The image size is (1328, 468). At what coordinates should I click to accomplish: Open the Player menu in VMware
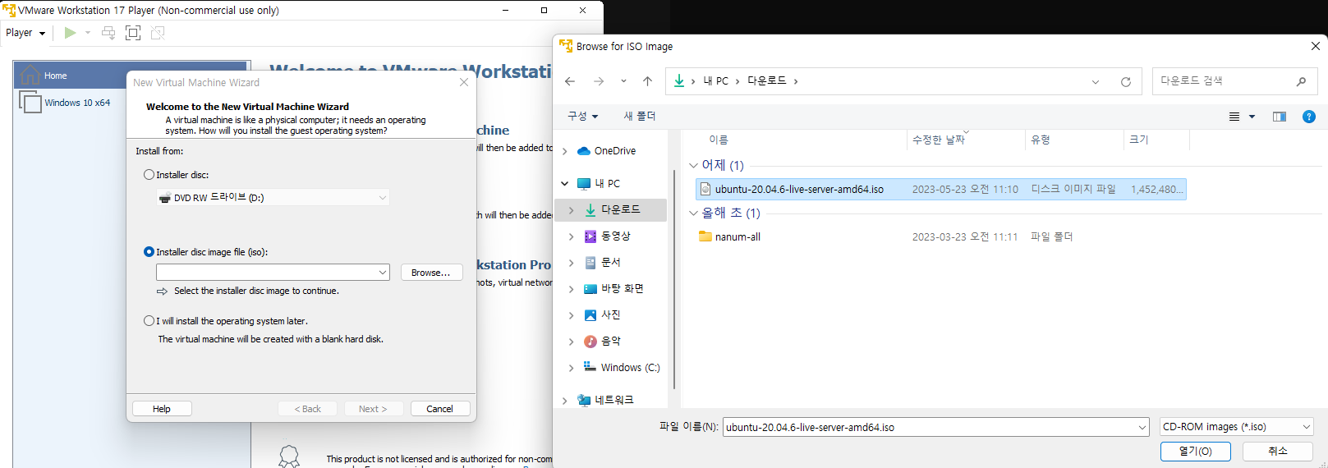25,33
